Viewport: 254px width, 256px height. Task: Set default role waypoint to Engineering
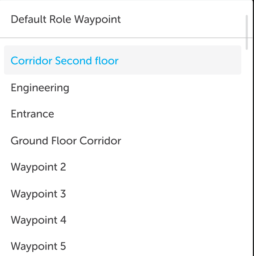click(123, 88)
